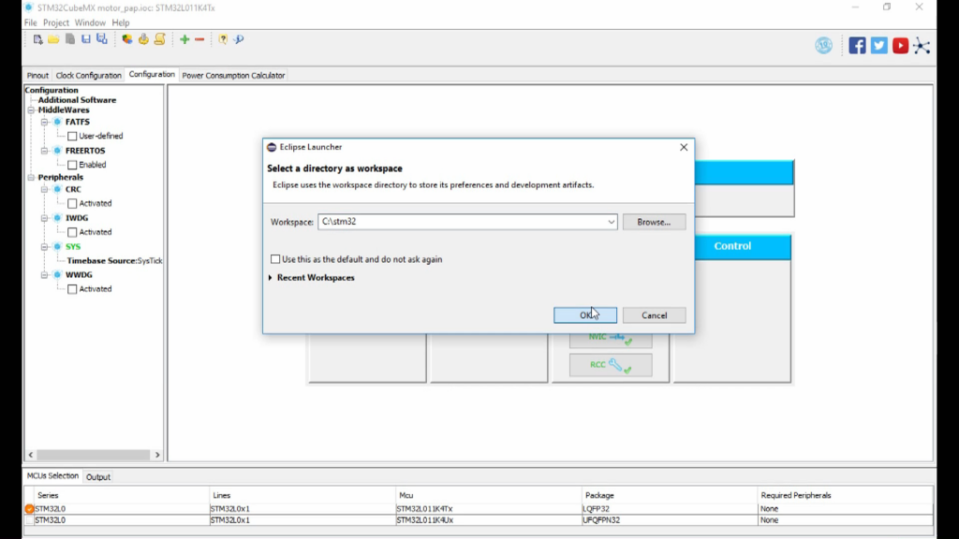Click the open folder toolbar icon
This screenshot has width=959, height=539.
pos(53,39)
